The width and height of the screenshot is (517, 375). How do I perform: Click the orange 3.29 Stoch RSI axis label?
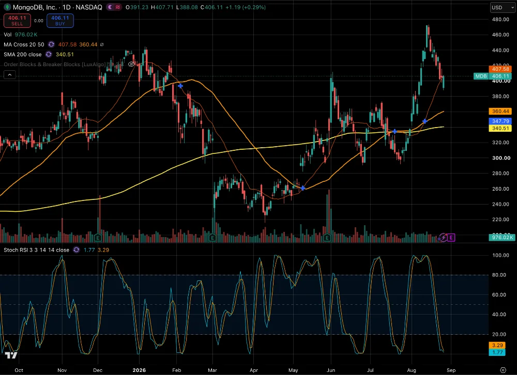click(x=497, y=346)
